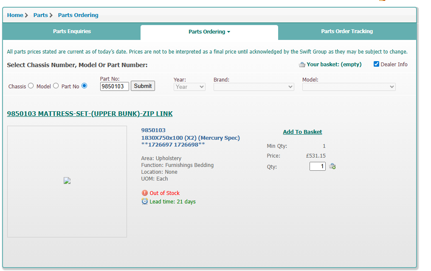Click the Submit button
The width and height of the screenshot is (431, 271).
point(143,86)
